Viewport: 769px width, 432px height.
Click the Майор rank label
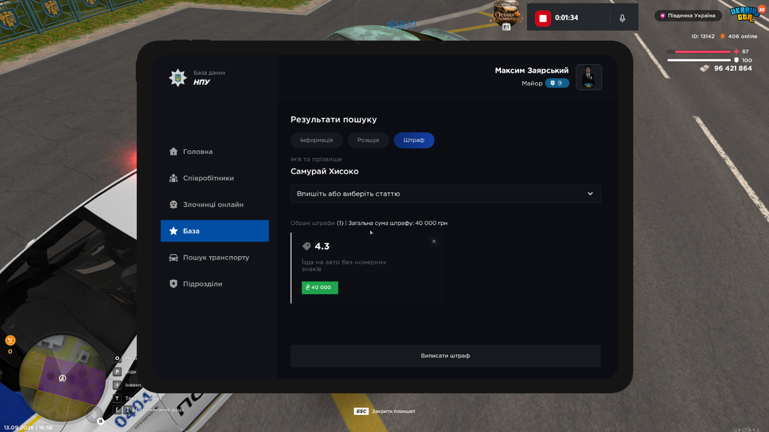(532, 84)
